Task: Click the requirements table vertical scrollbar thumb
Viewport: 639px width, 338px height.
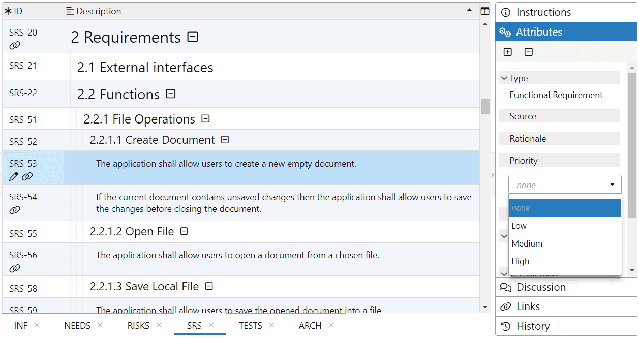Action: (485, 106)
